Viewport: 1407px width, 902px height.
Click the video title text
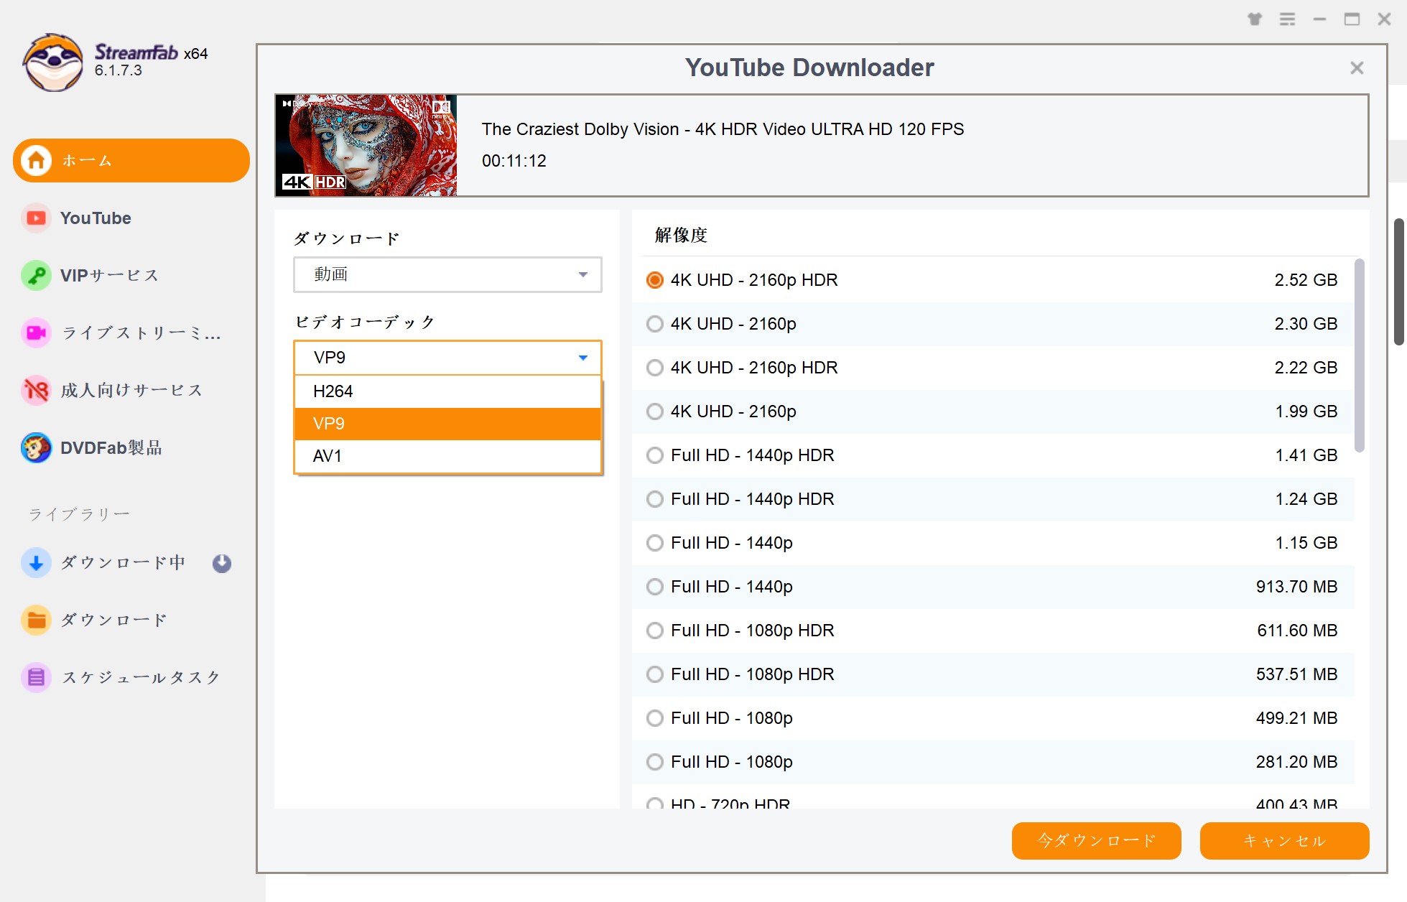click(723, 129)
